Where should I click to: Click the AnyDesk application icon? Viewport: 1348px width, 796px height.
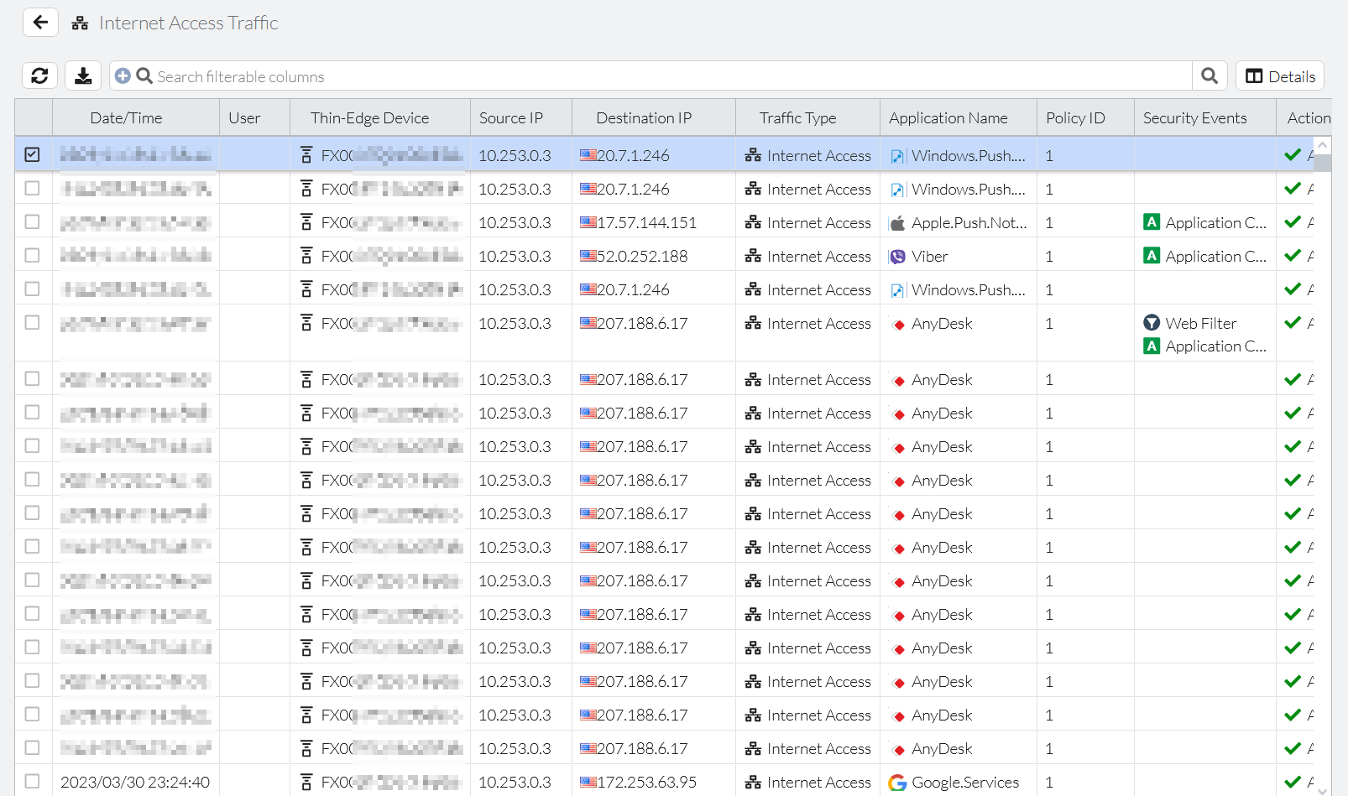897,323
